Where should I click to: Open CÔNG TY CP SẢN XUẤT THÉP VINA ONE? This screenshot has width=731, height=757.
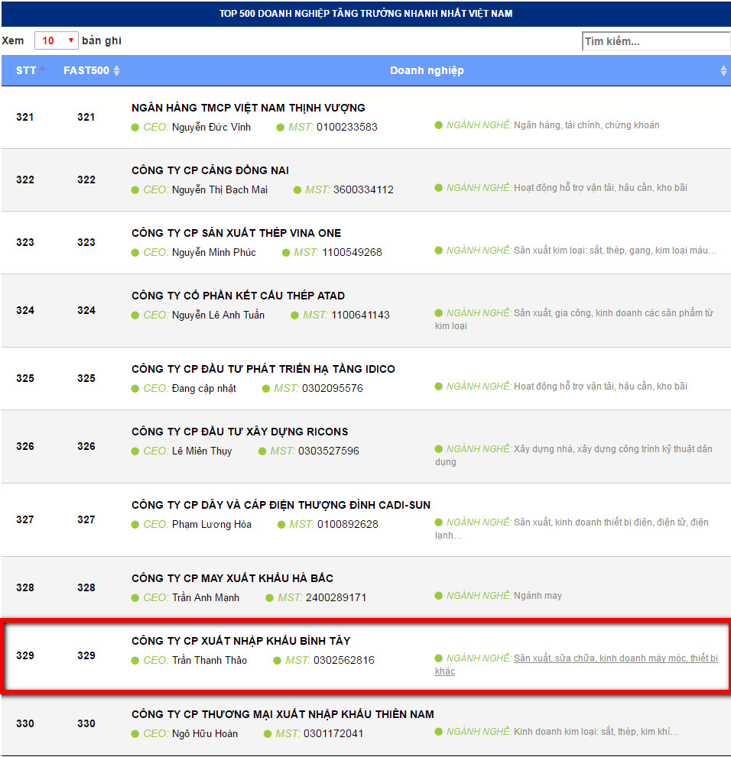236,233
